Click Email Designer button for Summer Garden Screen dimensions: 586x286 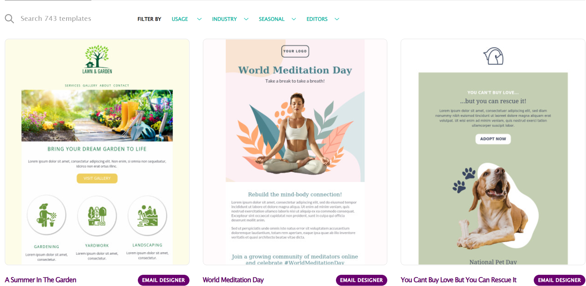tap(163, 280)
